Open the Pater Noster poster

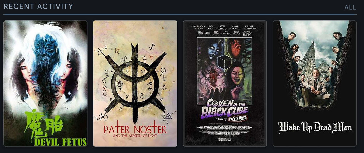[x=135, y=84]
